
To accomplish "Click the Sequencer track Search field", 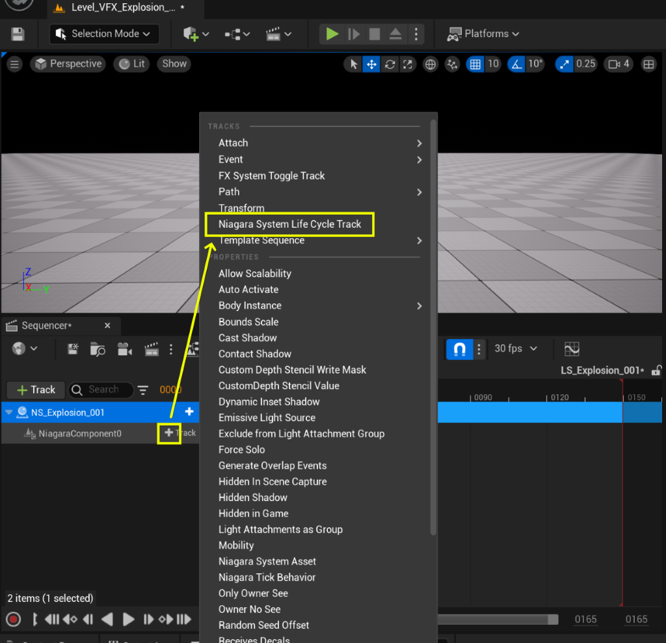I will point(101,390).
